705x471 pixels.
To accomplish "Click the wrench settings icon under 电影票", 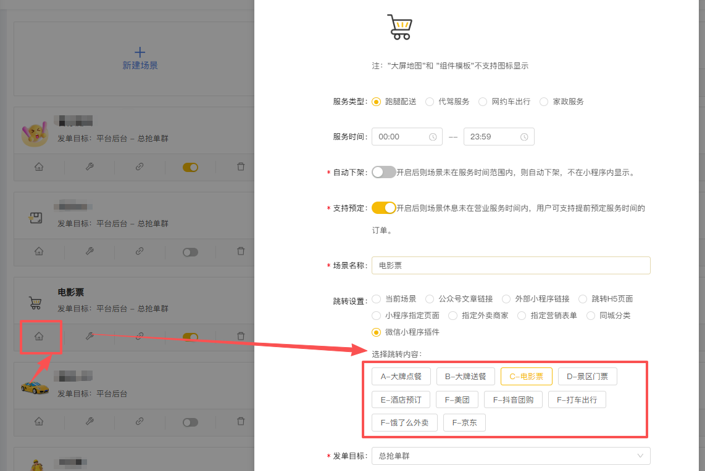I will (x=90, y=337).
